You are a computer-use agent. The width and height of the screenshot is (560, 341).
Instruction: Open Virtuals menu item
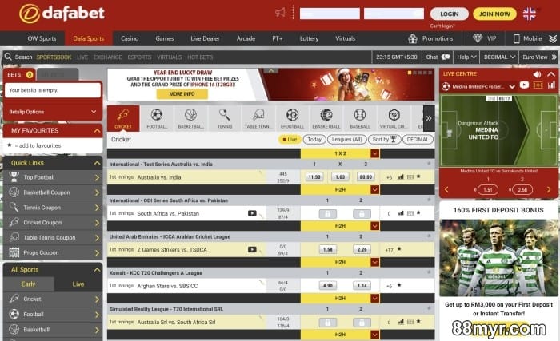tap(346, 38)
